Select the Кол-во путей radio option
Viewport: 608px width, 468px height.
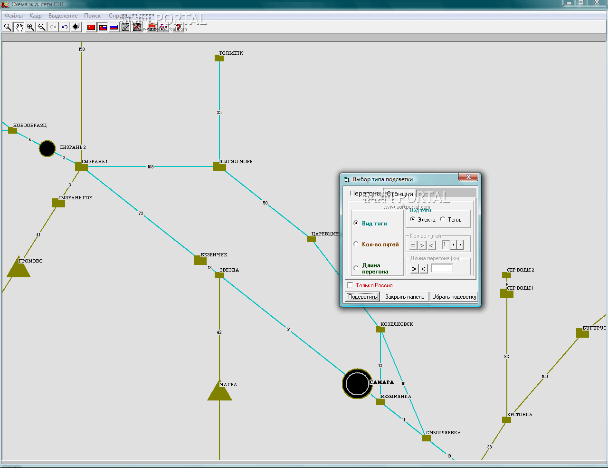pyautogui.click(x=376, y=244)
